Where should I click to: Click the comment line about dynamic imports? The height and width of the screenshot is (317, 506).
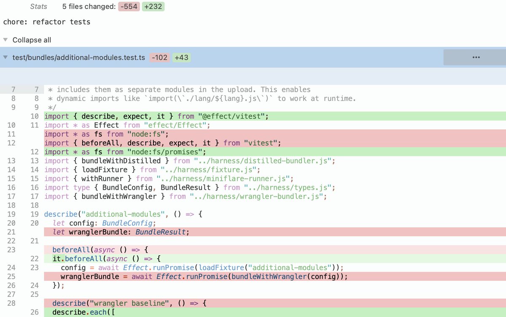coord(275,98)
